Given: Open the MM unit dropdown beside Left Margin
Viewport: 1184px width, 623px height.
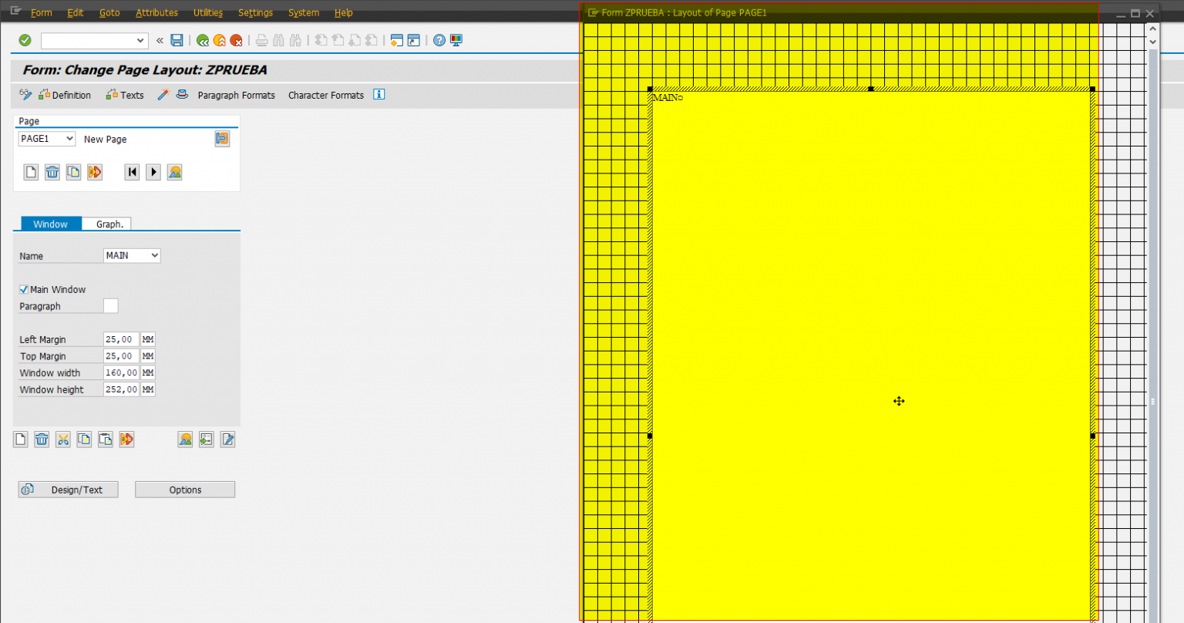Looking at the screenshot, I should click(146, 339).
